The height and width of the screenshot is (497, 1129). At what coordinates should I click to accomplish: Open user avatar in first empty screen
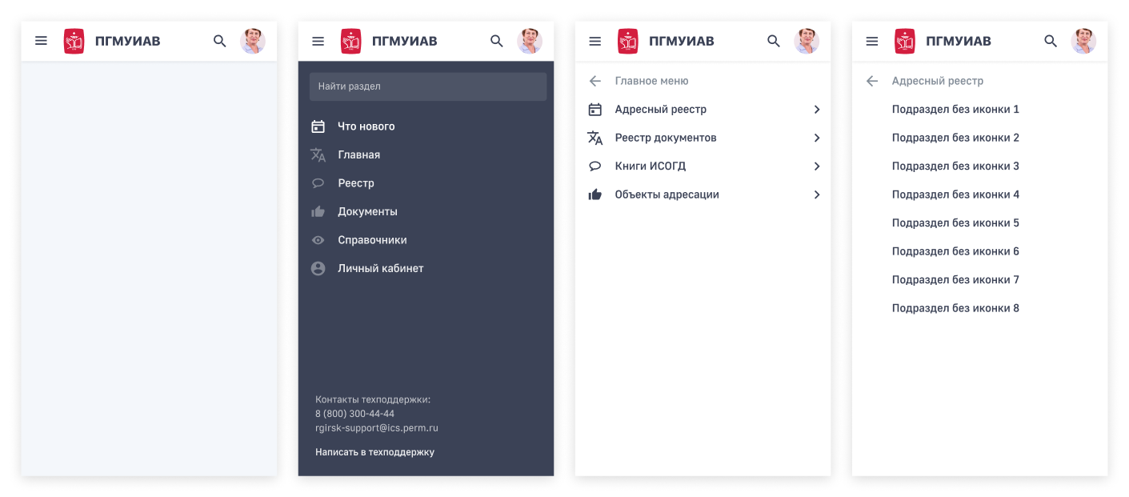pyautogui.click(x=253, y=41)
